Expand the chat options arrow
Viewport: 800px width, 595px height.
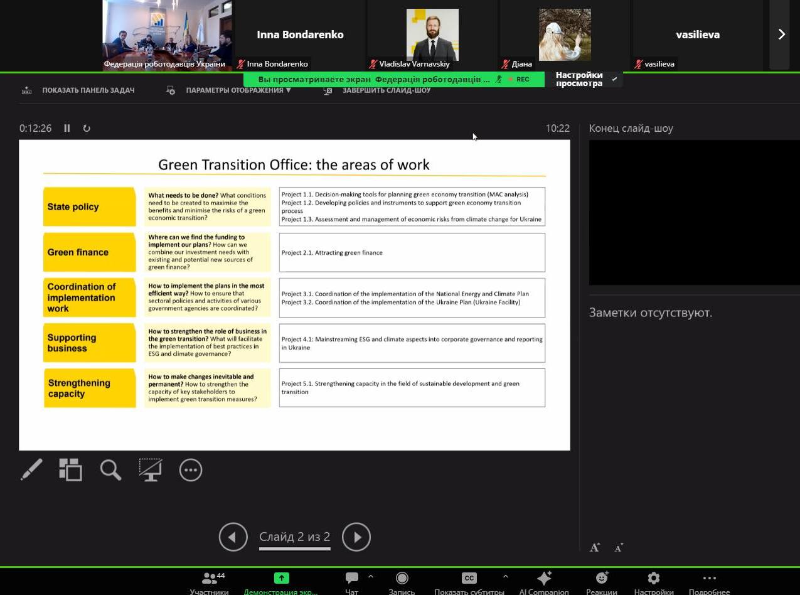tap(370, 576)
